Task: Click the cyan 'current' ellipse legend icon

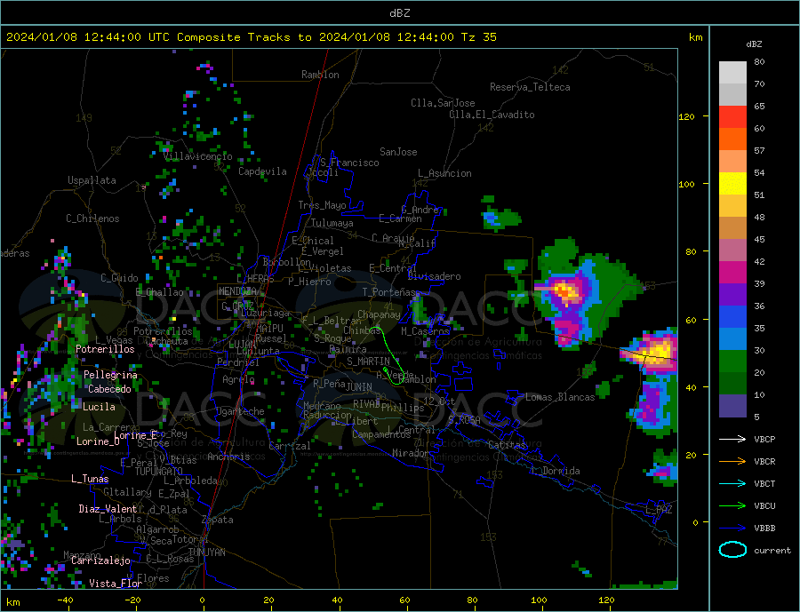Action: pyautogui.click(x=732, y=550)
